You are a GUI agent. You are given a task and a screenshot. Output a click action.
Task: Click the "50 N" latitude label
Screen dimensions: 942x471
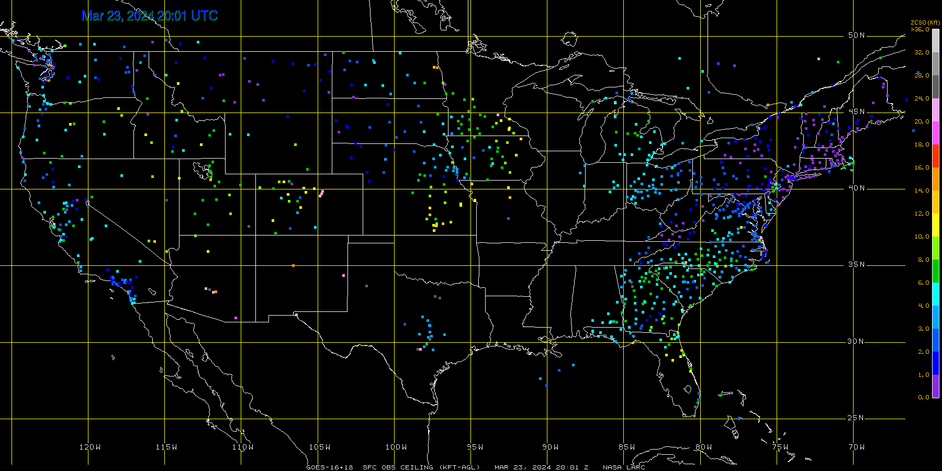pos(856,35)
